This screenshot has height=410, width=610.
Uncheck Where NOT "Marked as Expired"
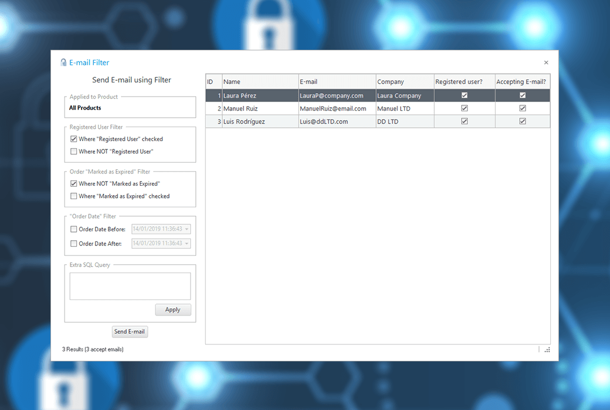(x=74, y=184)
